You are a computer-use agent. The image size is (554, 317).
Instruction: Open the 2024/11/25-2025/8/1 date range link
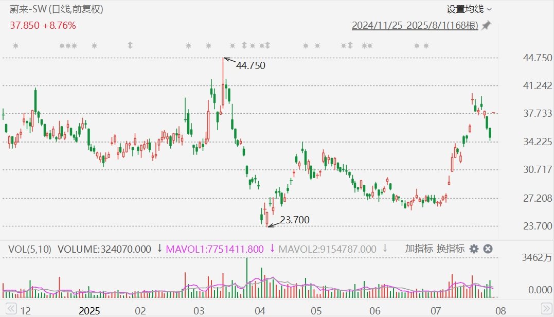415,25
